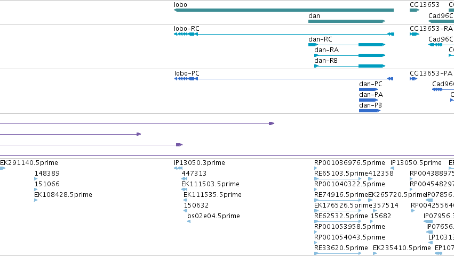Click the bs02e04.5prime label

[x=213, y=216]
